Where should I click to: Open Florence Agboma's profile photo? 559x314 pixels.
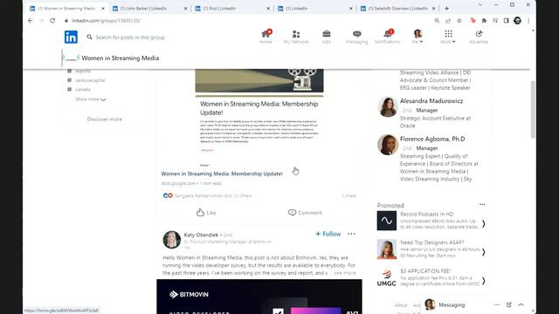388,145
